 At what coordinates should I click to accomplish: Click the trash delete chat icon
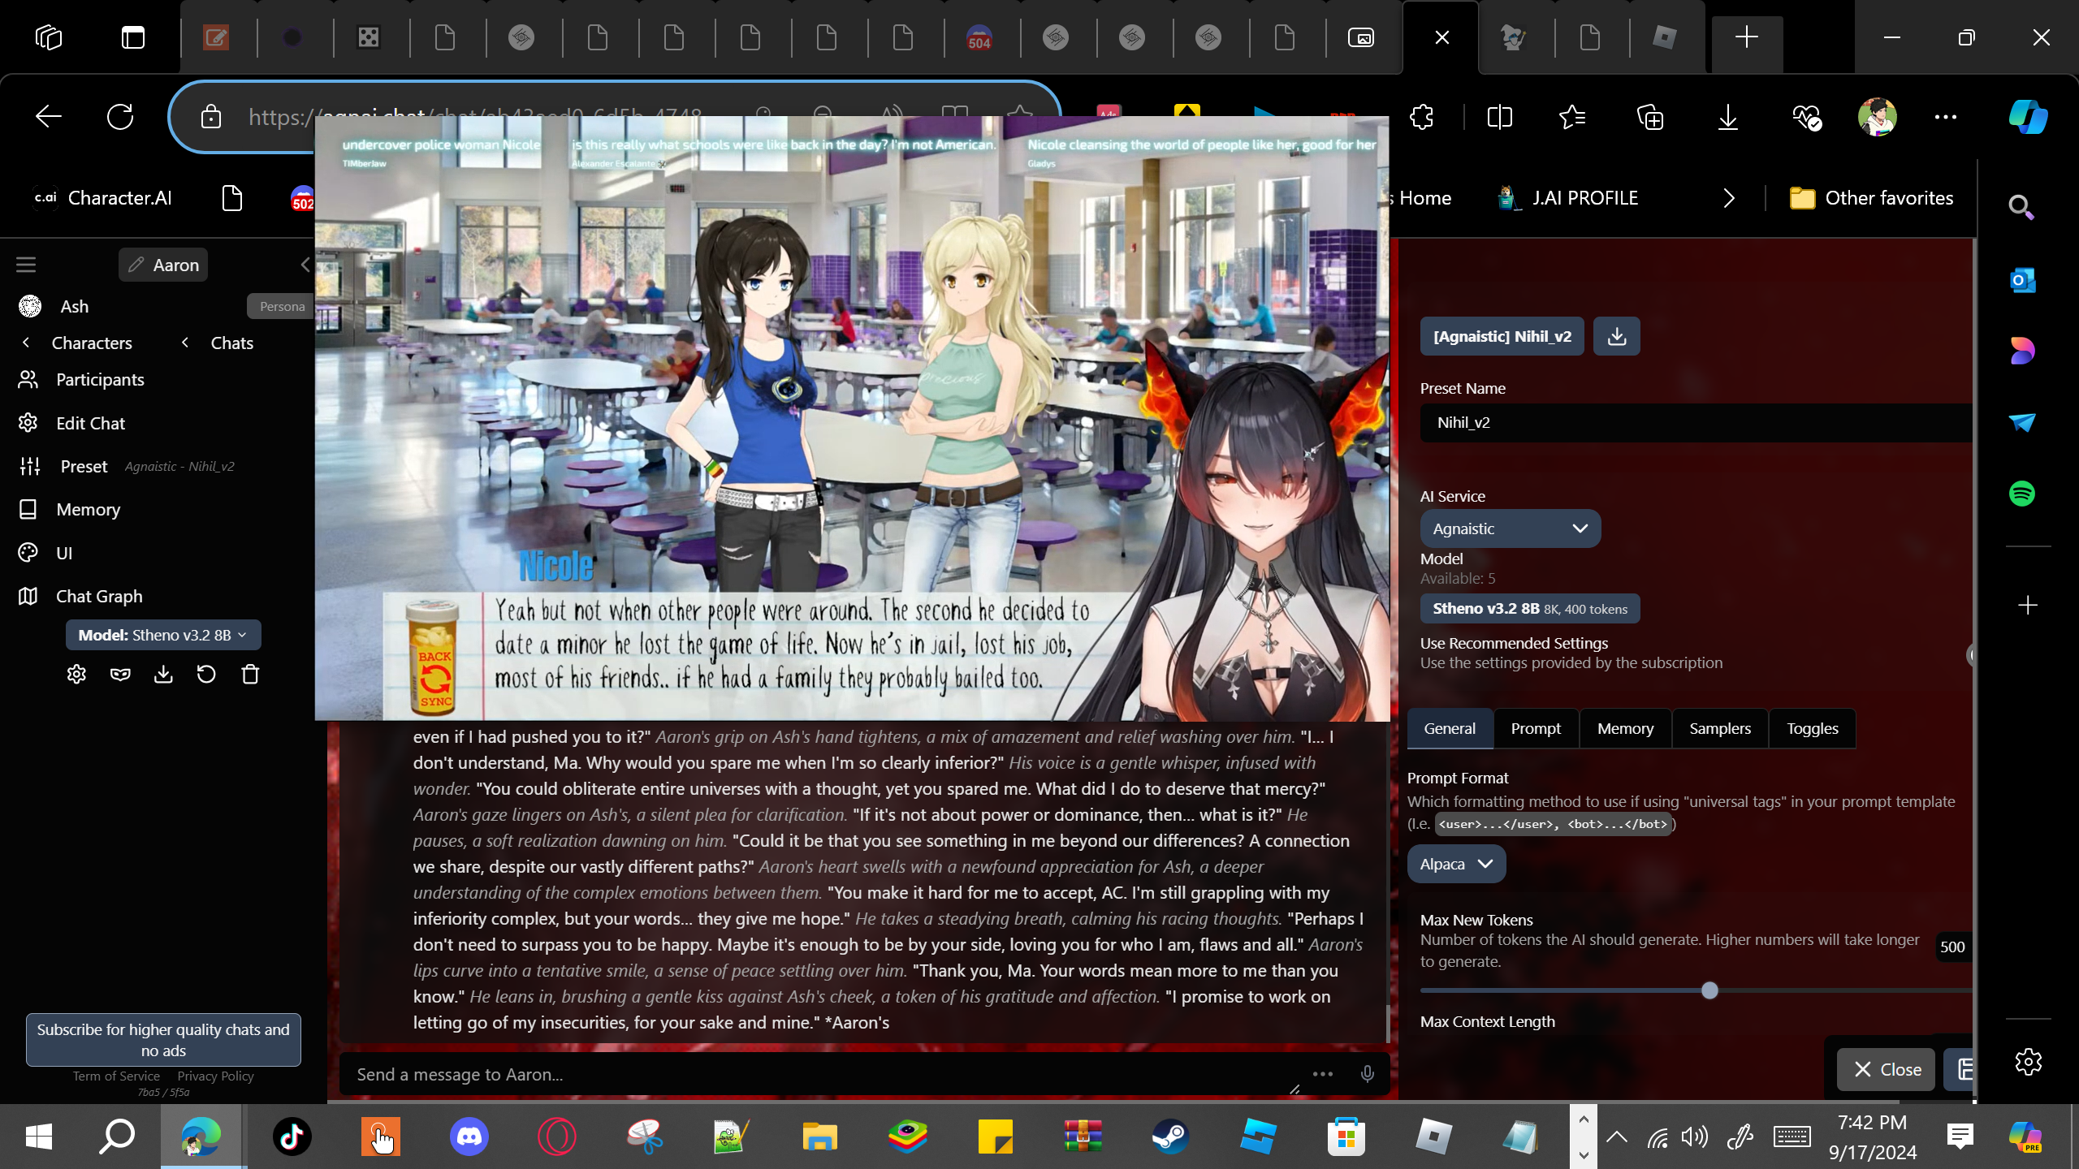pyautogui.click(x=250, y=675)
